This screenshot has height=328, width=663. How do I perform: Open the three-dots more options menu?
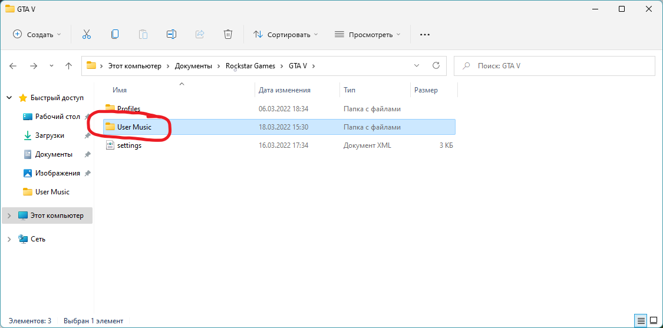pos(424,35)
